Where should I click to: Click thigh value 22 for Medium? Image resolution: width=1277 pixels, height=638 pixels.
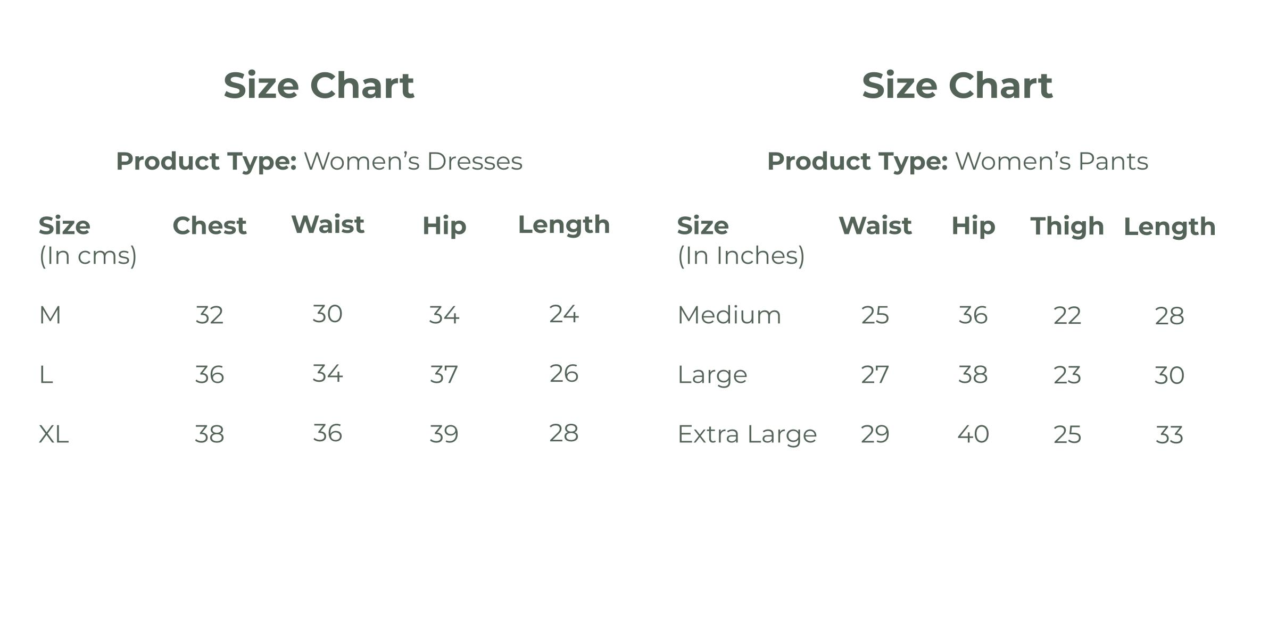(x=1067, y=316)
